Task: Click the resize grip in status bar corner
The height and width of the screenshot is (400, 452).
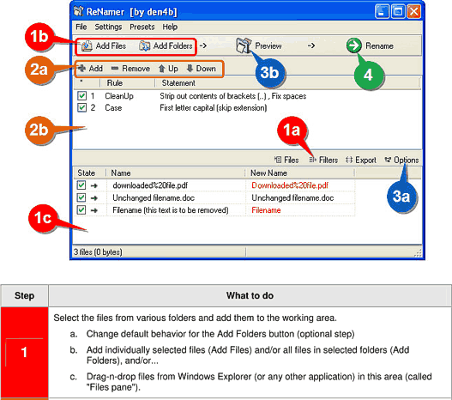Action: click(417, 253)
